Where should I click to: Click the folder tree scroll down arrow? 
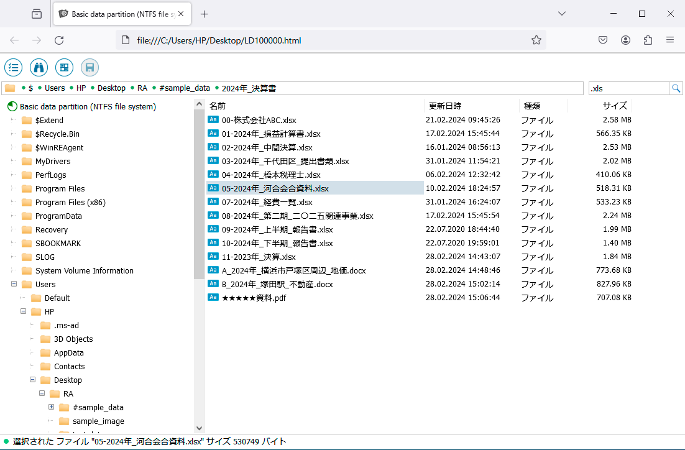199,428
